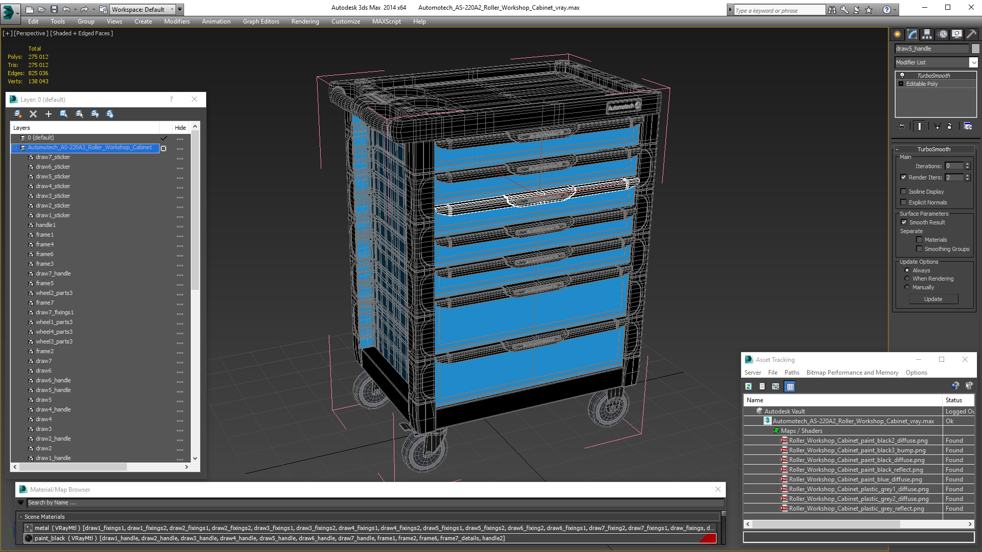
Task: Open the Paths menu in Asset Tracking
Action: 791,373
